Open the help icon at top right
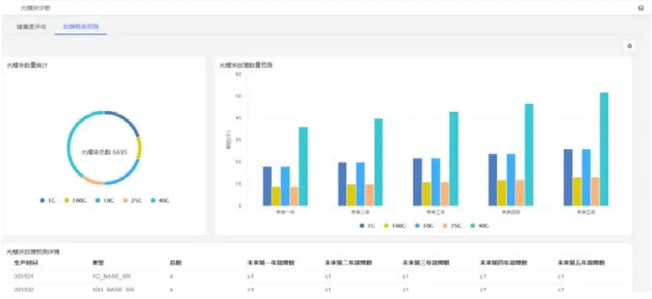The width and height of the screenshot is (652, 299). (x=641, y=8)
